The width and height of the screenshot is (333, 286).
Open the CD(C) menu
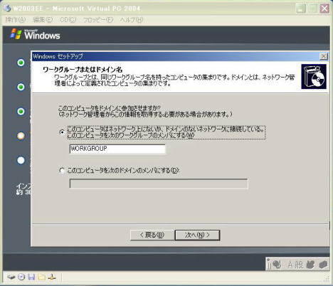(x=68, y=20)
